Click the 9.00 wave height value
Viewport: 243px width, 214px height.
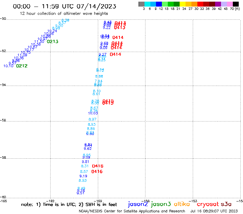(59, 25)
